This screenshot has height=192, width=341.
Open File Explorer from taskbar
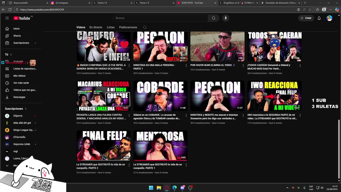[x=159, y=188]
